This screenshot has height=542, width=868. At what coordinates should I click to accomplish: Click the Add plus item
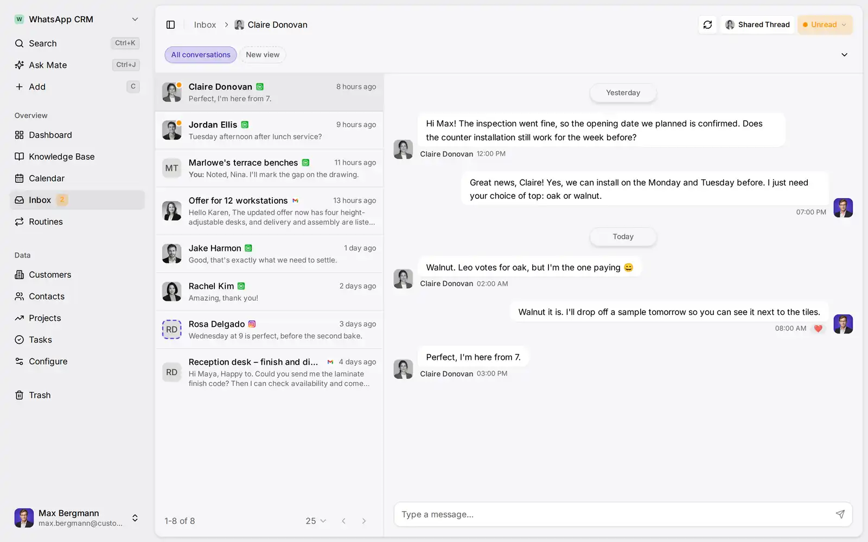(x=76, y=87)
